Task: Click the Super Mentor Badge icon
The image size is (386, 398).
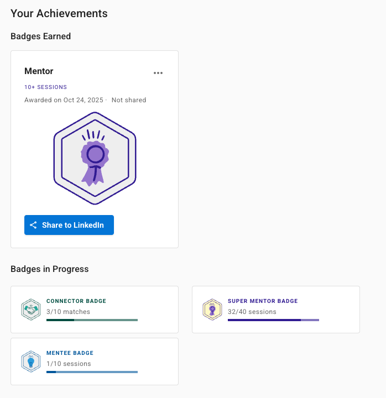Action: tap(212, 310)
